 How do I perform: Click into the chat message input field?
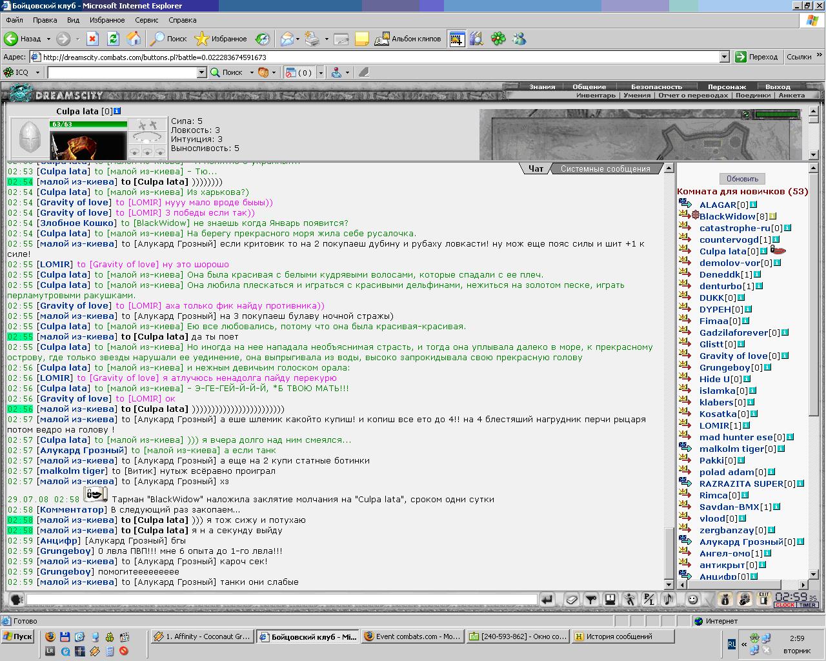[x=281, y=600]
